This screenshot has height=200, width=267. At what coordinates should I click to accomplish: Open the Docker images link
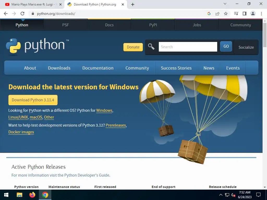[x=21, y=132]
